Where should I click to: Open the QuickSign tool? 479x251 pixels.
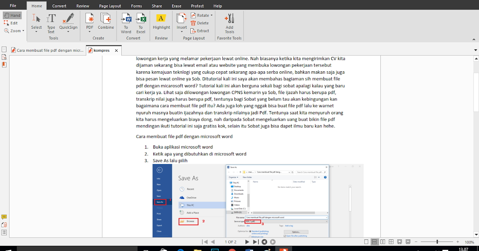point(68,21)
